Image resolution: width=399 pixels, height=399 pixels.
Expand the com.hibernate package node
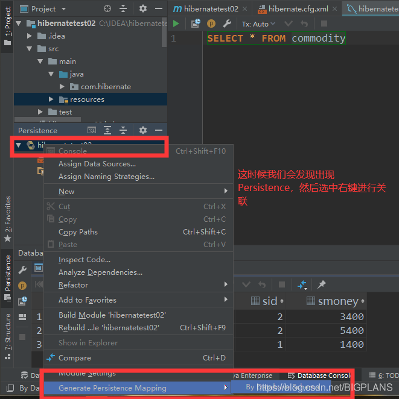62,87
